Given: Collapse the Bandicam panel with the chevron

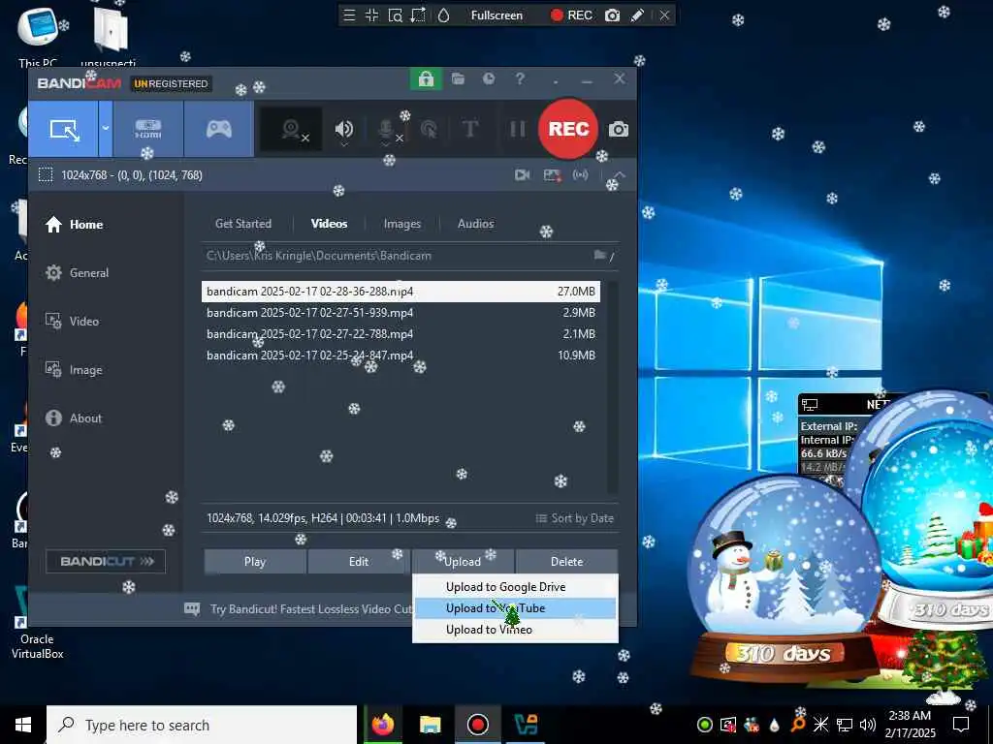Looking at the screenshot, I should [x=620, y=174].
